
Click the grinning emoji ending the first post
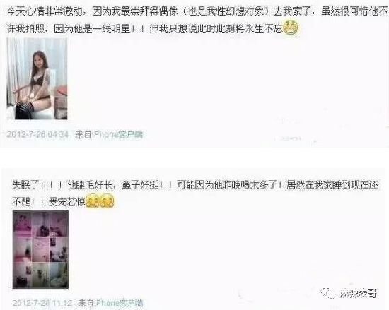(x=290, y=28)
